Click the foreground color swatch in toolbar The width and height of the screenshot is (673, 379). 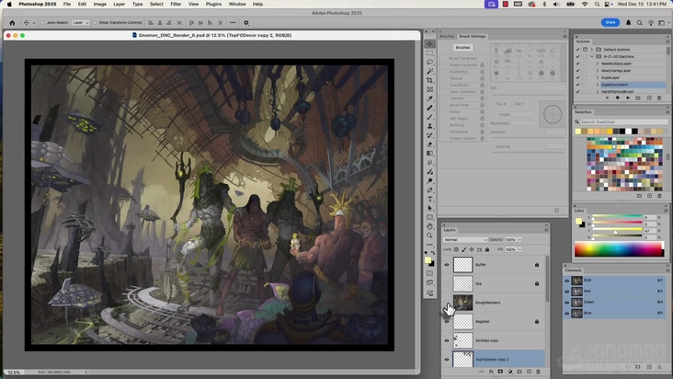pos(428,260)
